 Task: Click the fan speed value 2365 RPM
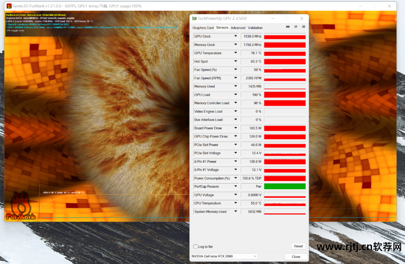[x=253, y=78]
